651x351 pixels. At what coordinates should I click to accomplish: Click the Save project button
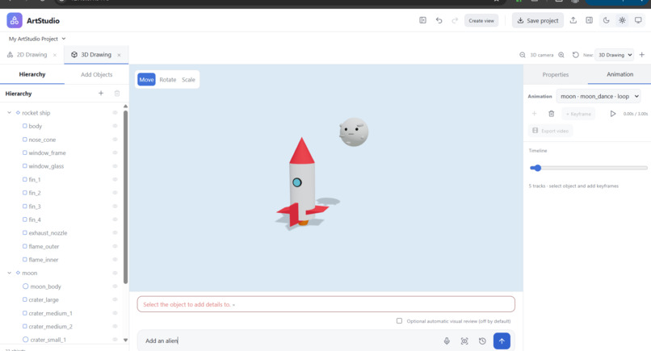click(538, 20)
